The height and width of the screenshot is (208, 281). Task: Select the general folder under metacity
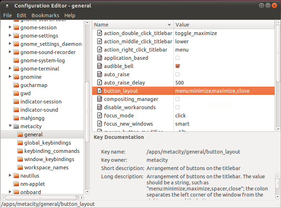click(x=42, y=135)
